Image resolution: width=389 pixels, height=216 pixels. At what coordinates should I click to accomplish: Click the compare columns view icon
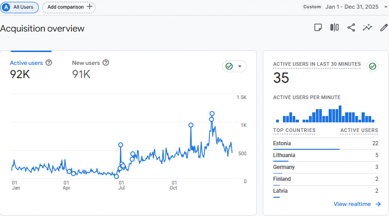(335, 28)
